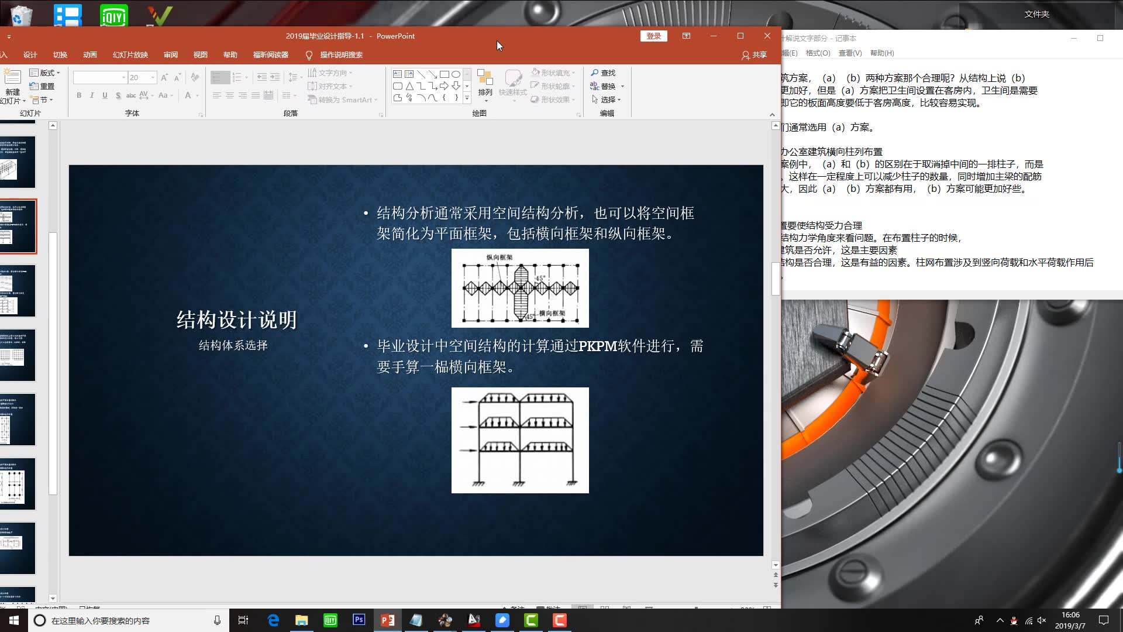The width and height of the screenshot is (1123, 632).
Task: Toggle Center paragraph alignment
Action: pyautogui.click(x=230, y=95)
